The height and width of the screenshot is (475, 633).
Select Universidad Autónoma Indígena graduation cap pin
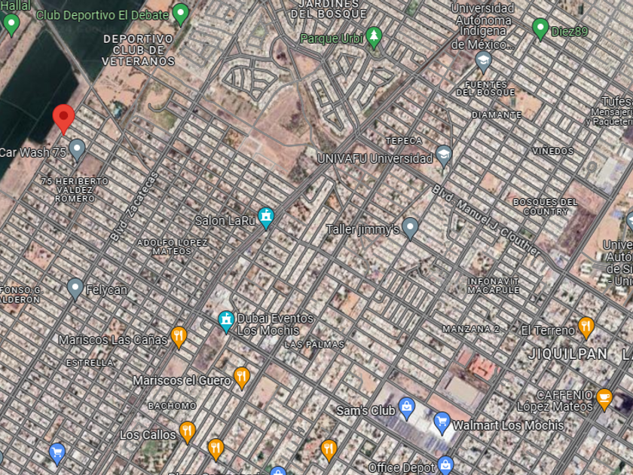[x=483, y=62]
